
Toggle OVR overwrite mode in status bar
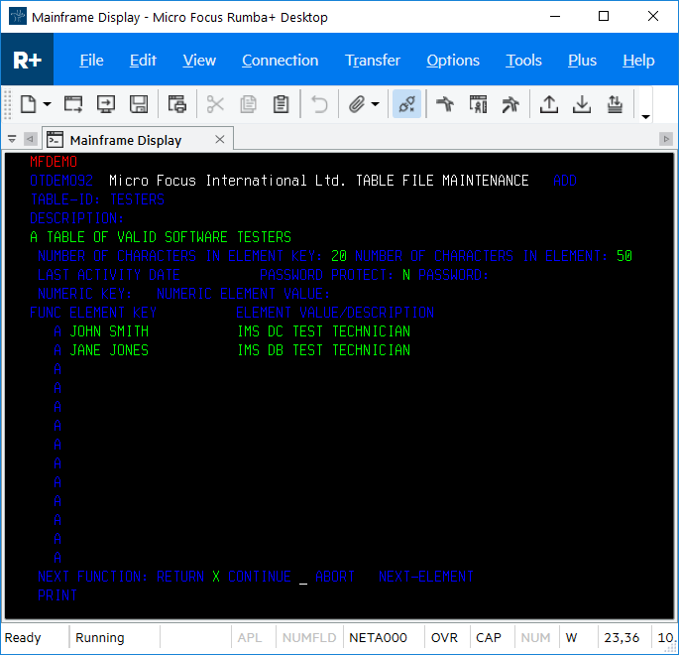(444, 638)
